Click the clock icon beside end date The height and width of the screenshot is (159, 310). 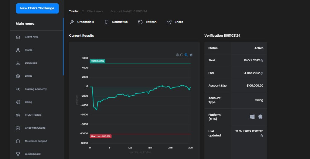pos(262,73)
